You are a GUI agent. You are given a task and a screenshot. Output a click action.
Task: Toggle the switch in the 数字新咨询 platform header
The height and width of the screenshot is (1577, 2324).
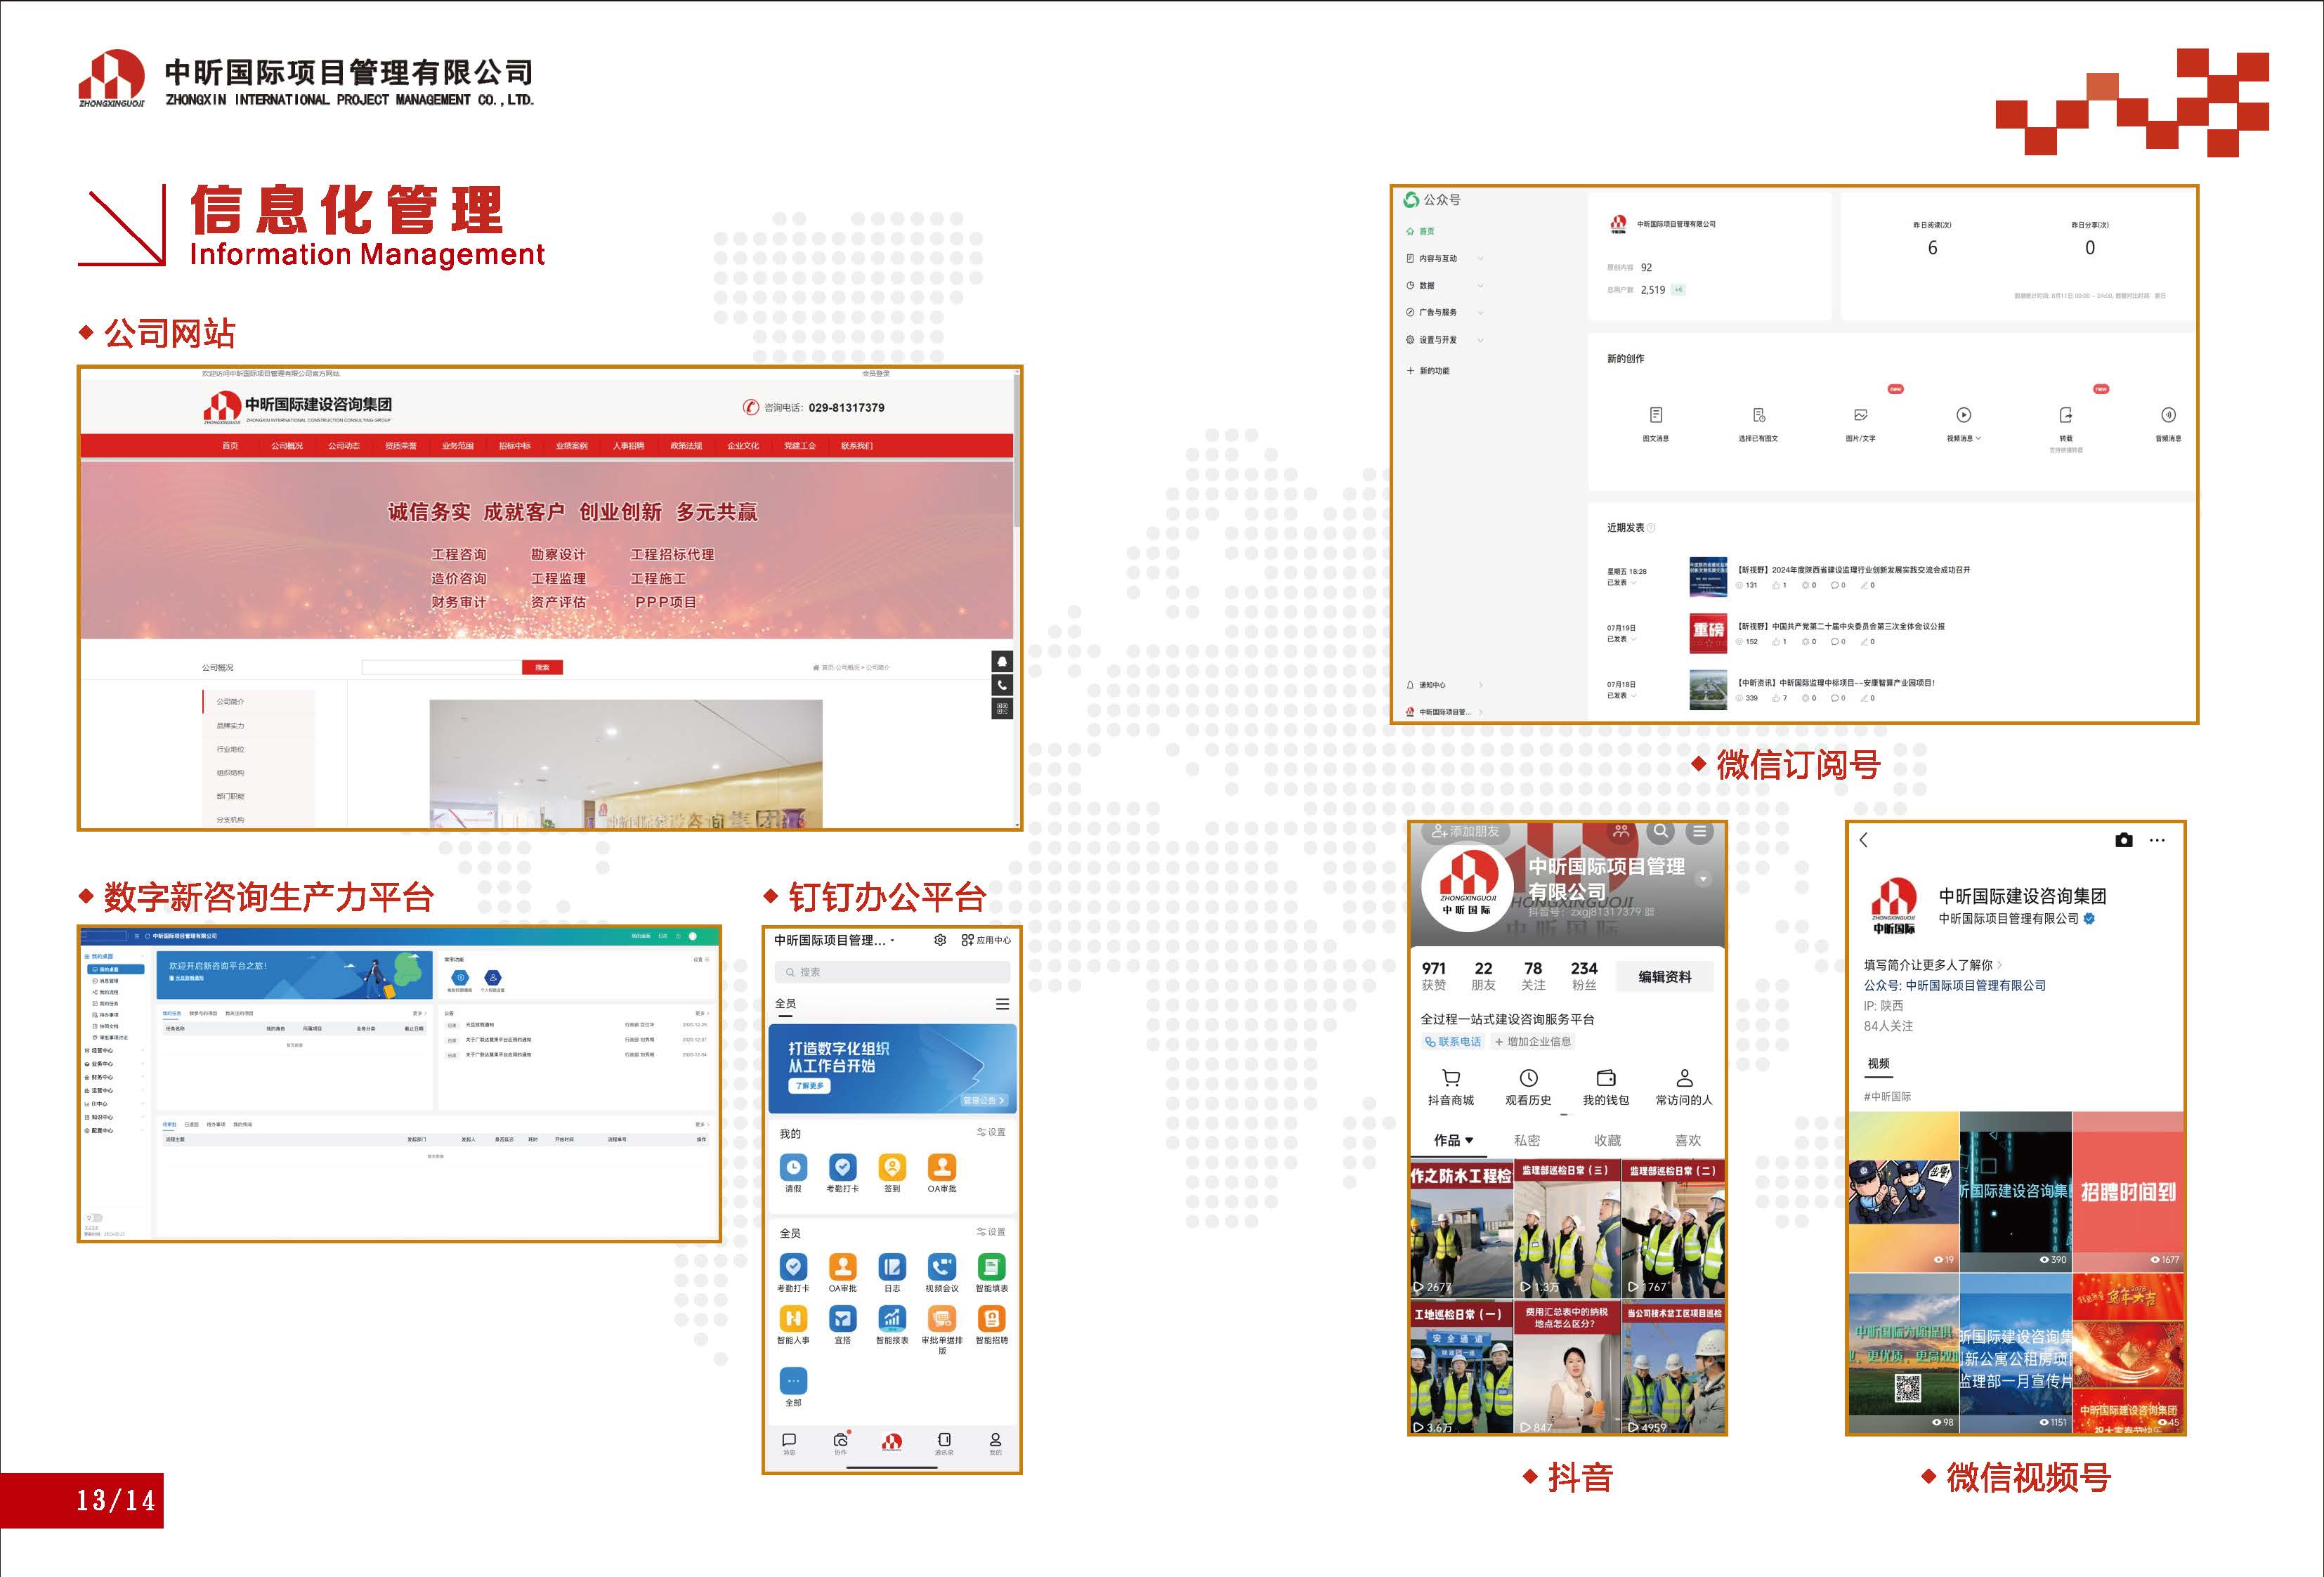692,936
